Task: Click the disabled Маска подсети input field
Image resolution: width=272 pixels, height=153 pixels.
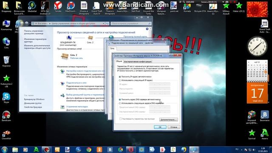Action: point(160,89)
